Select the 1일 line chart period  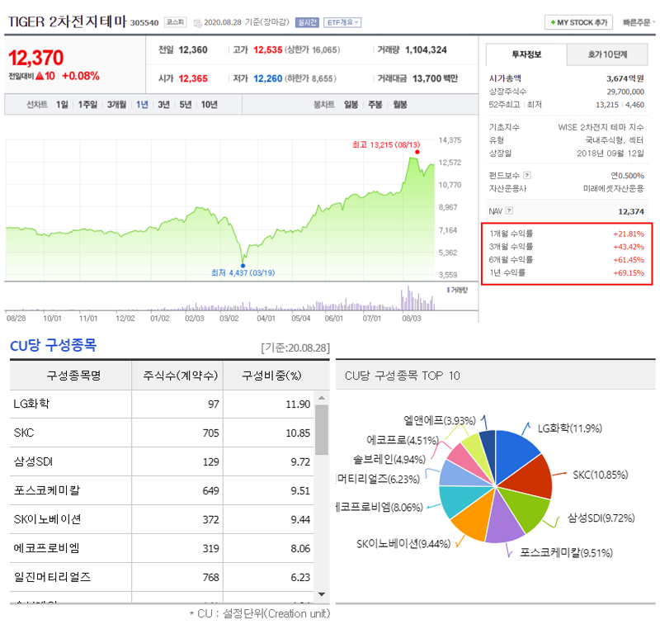point(62,104)
